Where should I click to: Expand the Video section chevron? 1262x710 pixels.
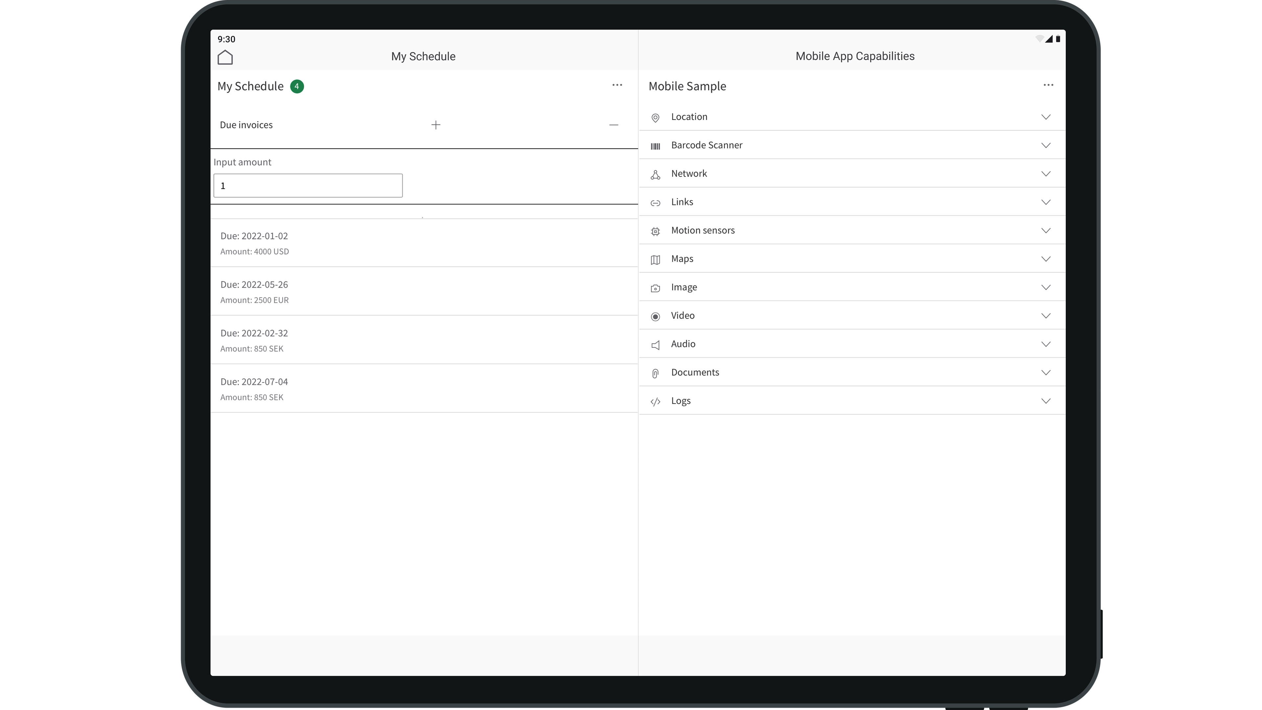click(1046, 316)
